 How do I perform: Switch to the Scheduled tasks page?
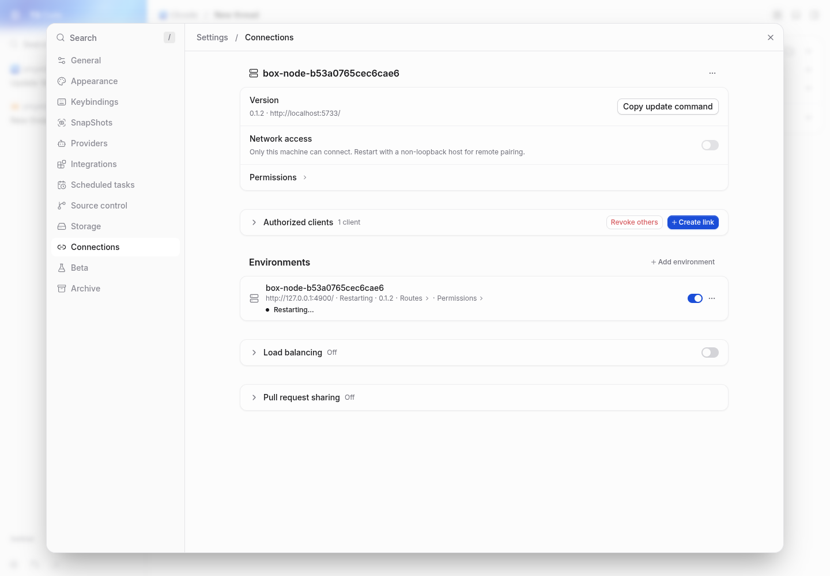[x=115, y=185]
